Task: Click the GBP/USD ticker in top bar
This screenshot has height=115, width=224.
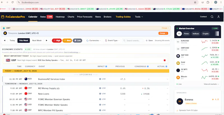Action: (x=25, y=9)
